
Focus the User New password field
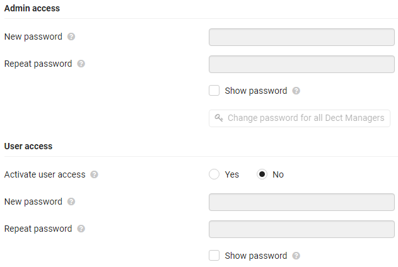coord(301,202)
